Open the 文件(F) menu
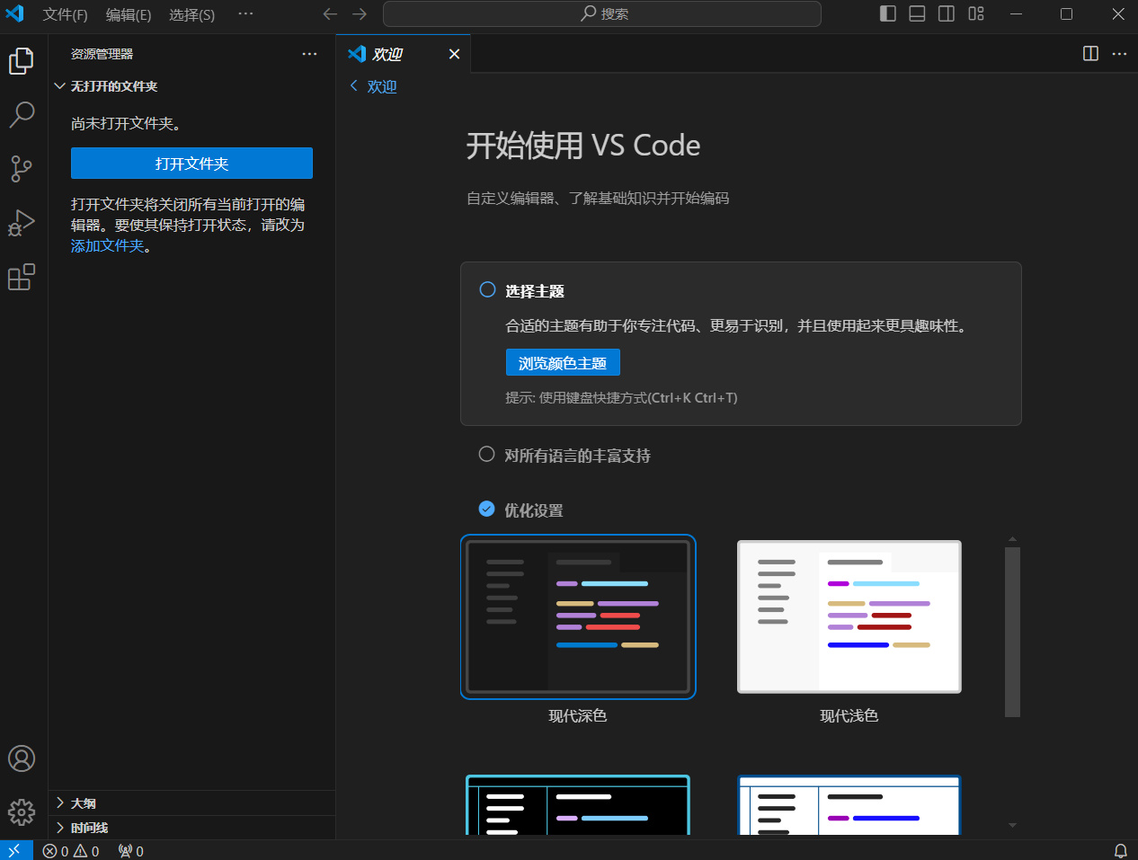The image size is (1138, 860). coord(66,14)
